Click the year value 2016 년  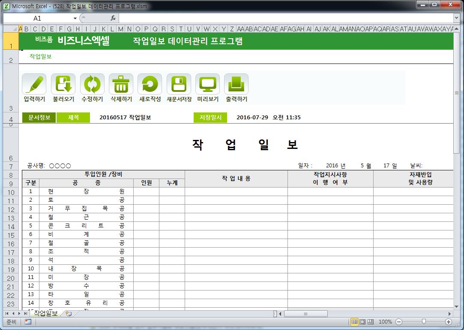coord(335,166)
